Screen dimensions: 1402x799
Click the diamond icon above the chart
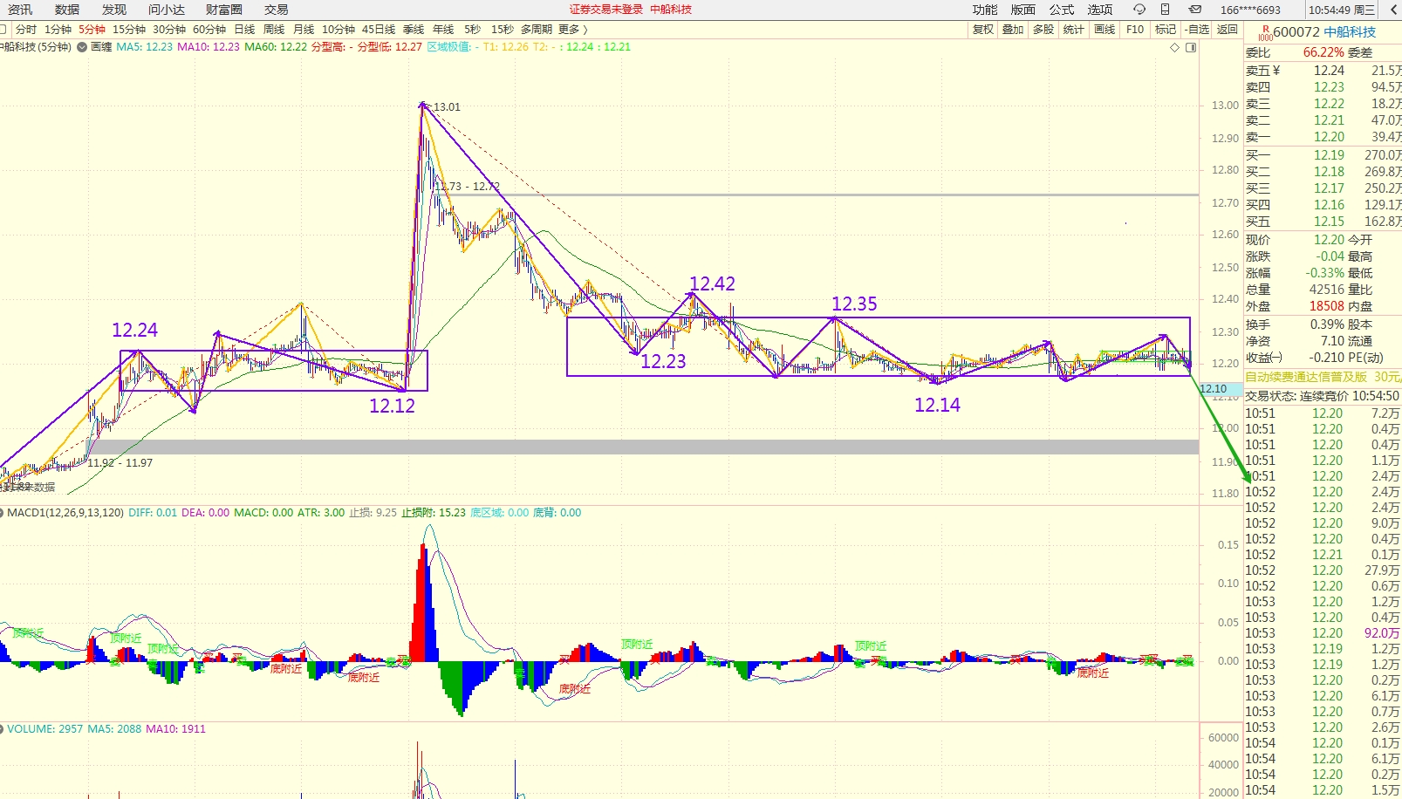pyautogui.click(x=1174, y=47)
